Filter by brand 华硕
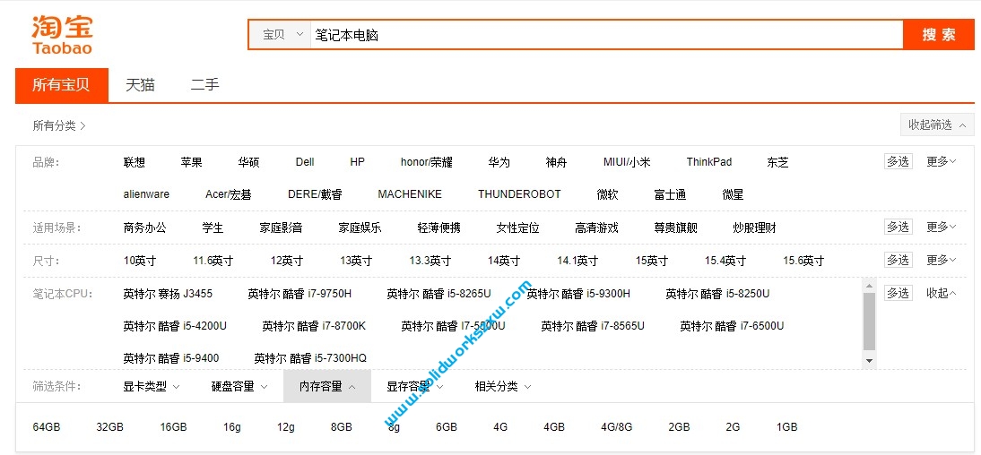This screenshot has height=455, width=981. tap(248, 162)
